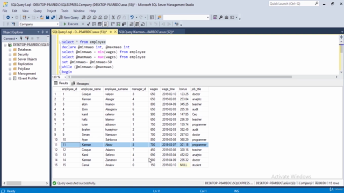Image resolution: width=344 pixels, height=193 pixels.
Task: Click Connect Object Explorer plug icon
Action: pyautogui.click(x=21, y=39)
